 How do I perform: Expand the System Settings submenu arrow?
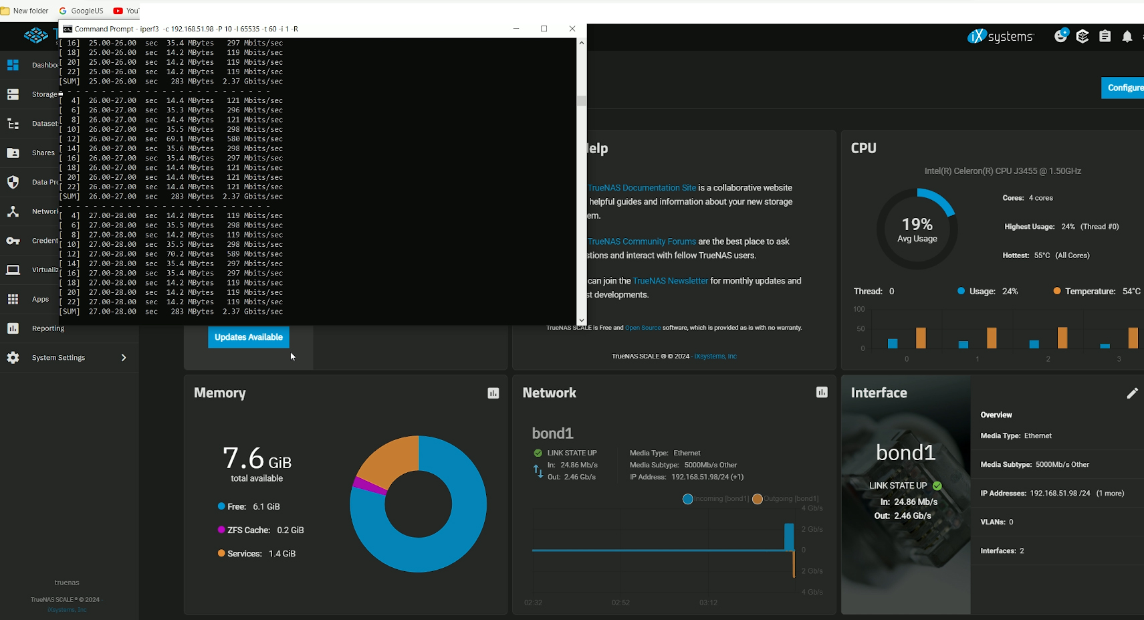[124, 358]
